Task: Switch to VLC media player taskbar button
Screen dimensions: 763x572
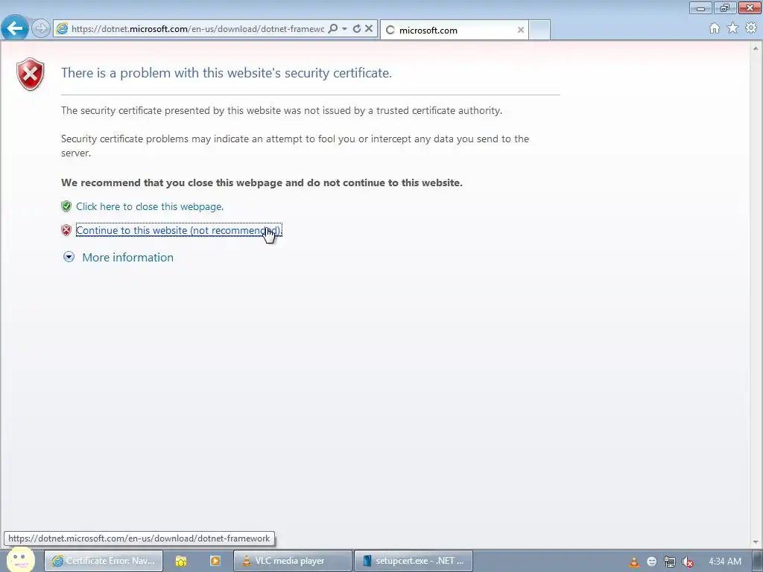Action: click(x=292, y=561)
